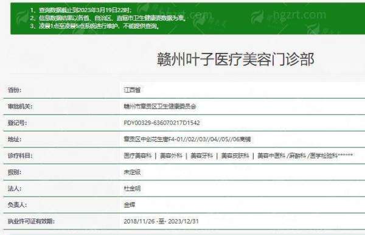
Task: Click the 负责人 label
Action: coord(17,205)
